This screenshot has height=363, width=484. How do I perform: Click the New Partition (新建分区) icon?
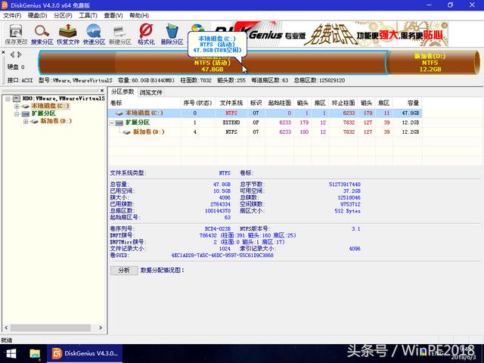120,34
